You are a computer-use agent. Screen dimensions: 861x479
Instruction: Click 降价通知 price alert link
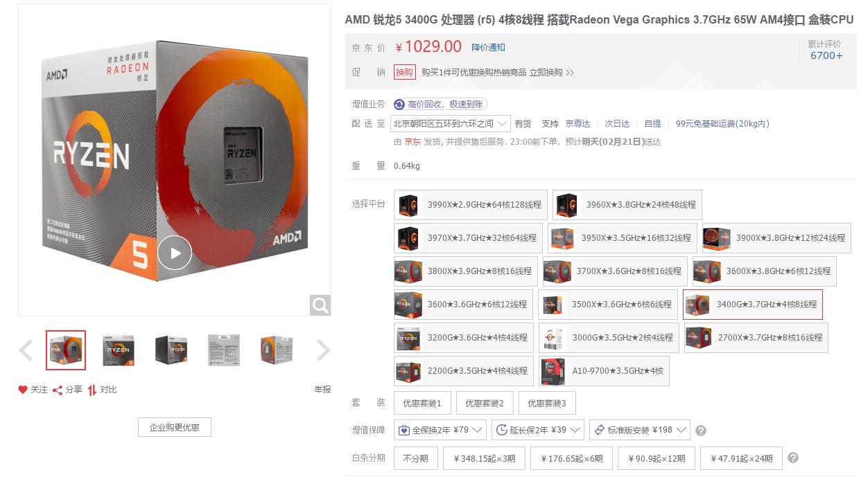(x=489, y=47)
